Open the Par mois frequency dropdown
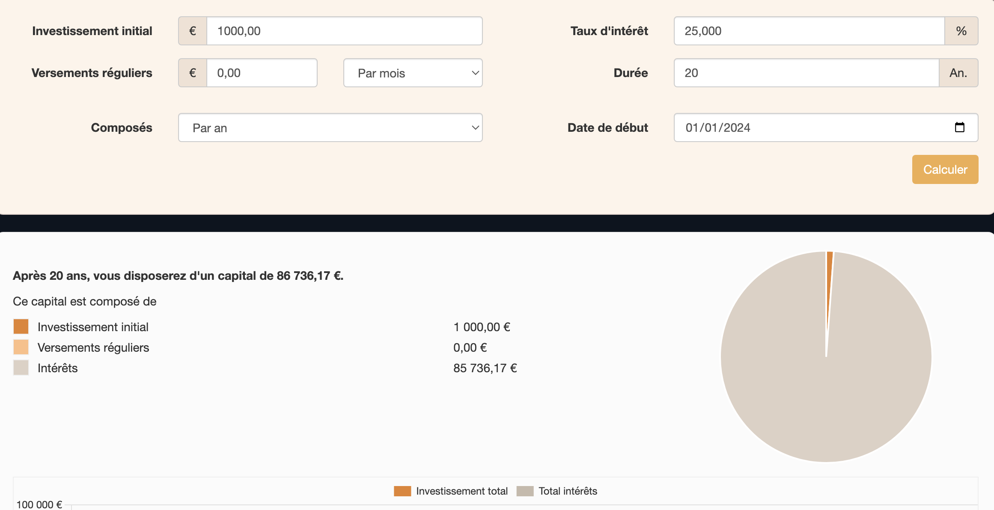Viewport: 994px width, 510px height. pos(413,73)
